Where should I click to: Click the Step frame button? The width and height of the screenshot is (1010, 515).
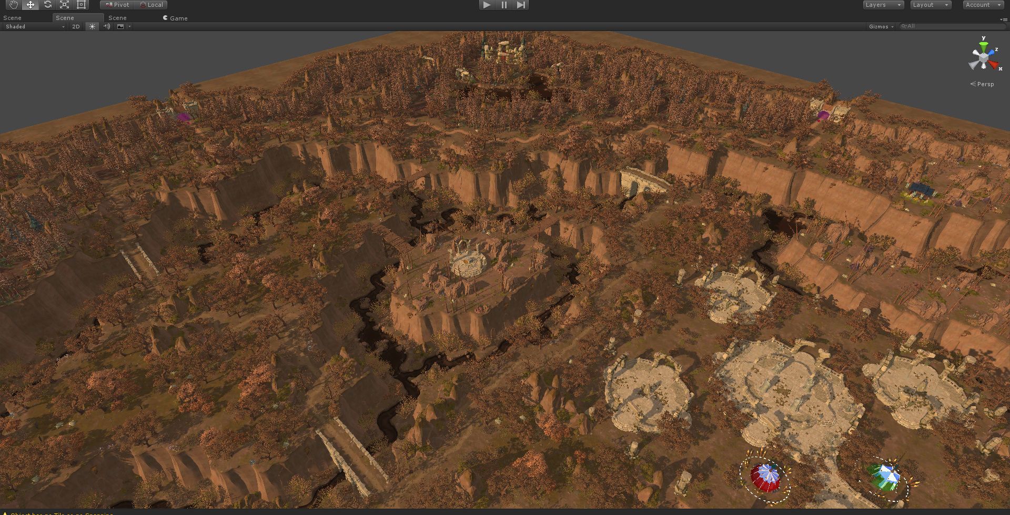pos(521,5)
